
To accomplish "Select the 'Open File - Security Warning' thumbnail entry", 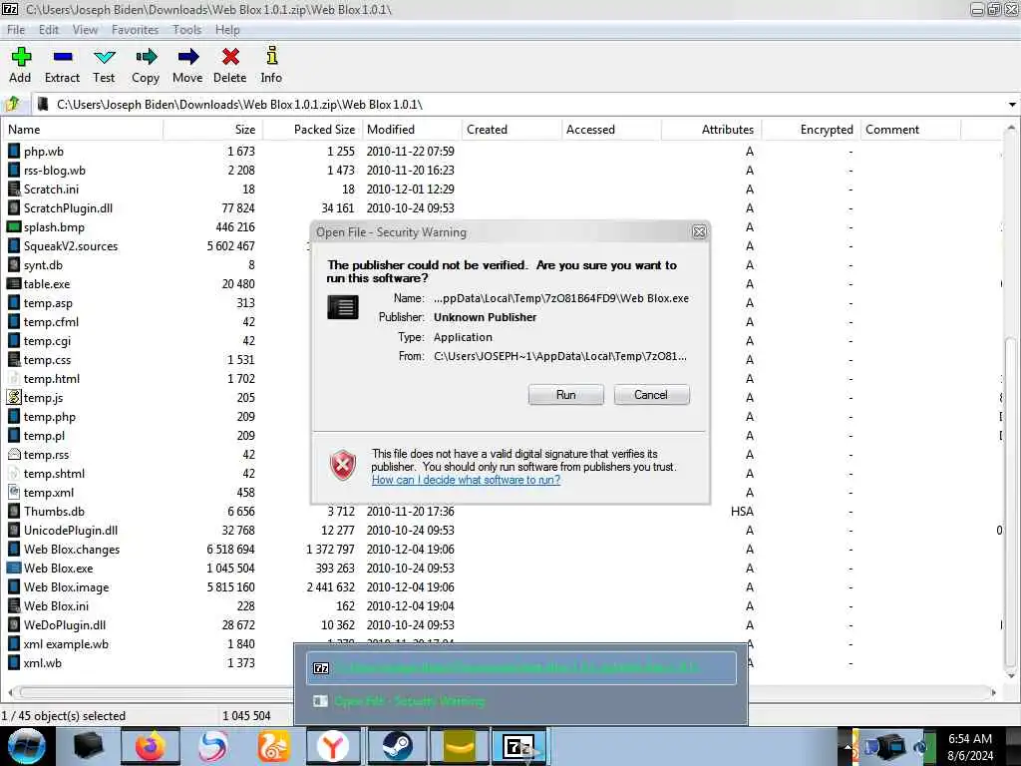I will click(521, 701).
